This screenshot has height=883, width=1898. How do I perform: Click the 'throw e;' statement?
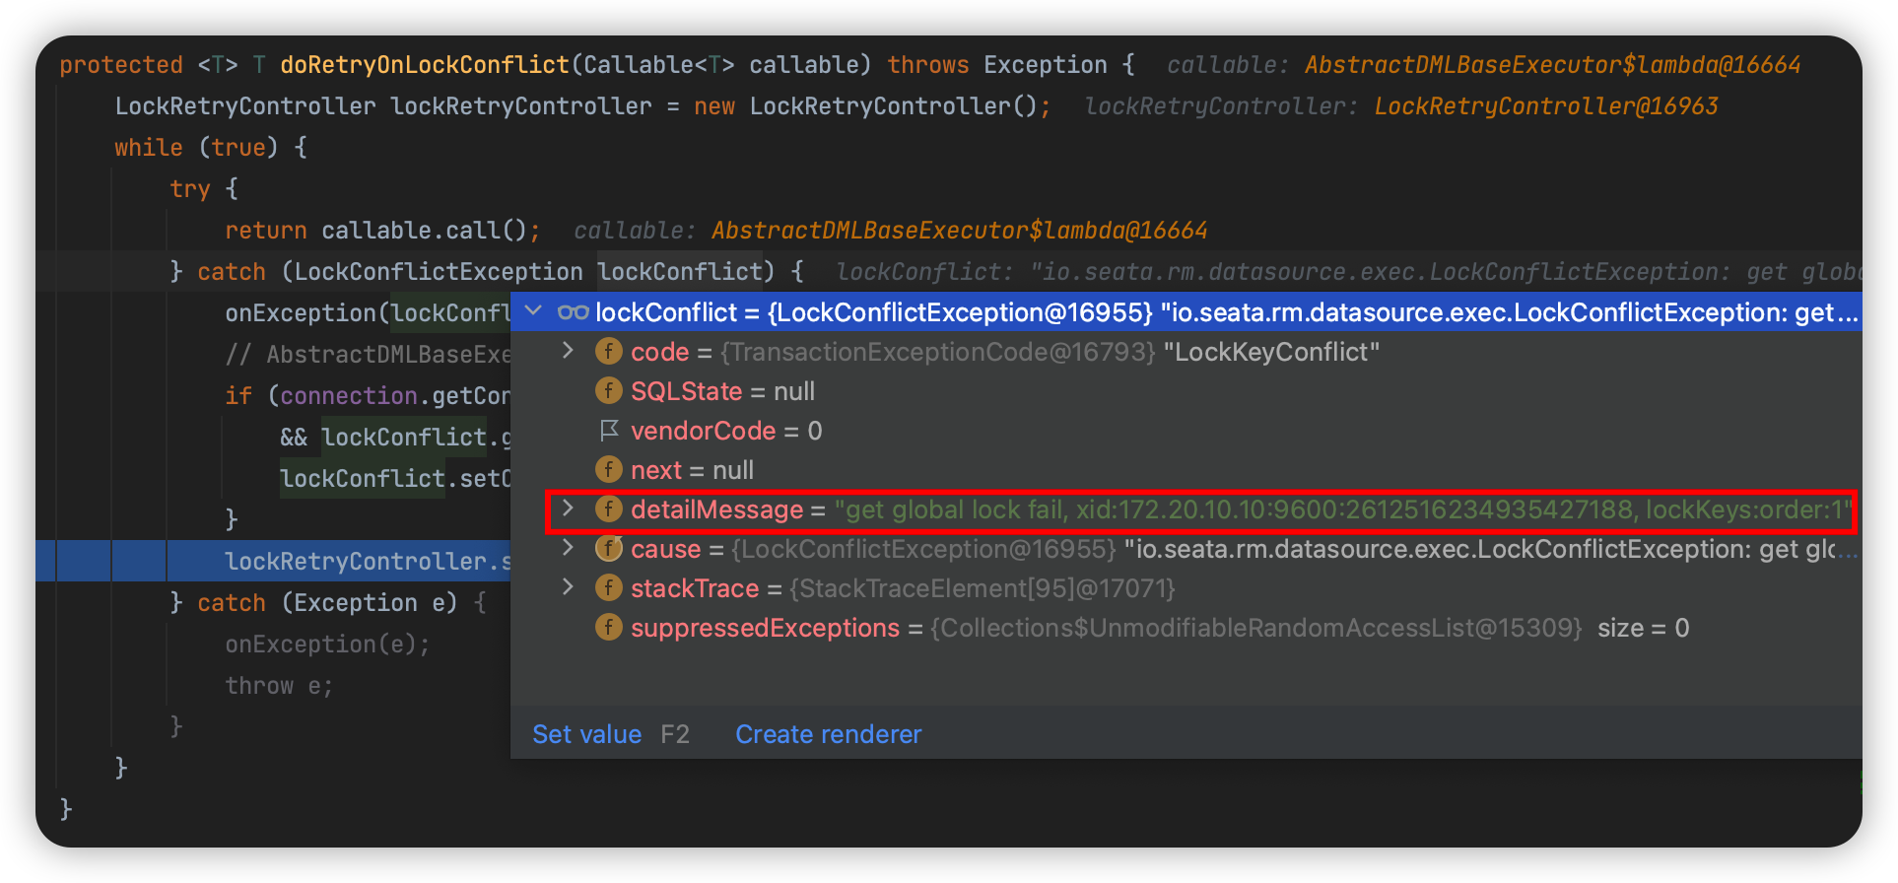(x=279, y=686)
